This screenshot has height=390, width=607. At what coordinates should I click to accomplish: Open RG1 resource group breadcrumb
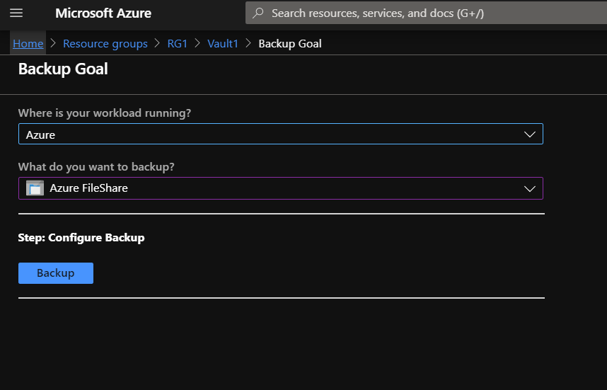pos(178,44)
